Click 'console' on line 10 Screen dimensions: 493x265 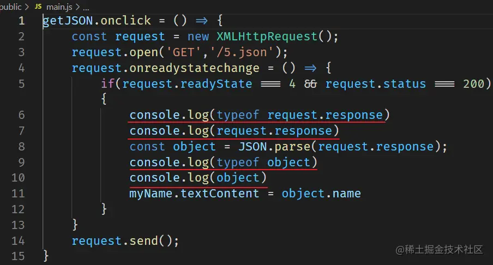[x=155, y=178]
